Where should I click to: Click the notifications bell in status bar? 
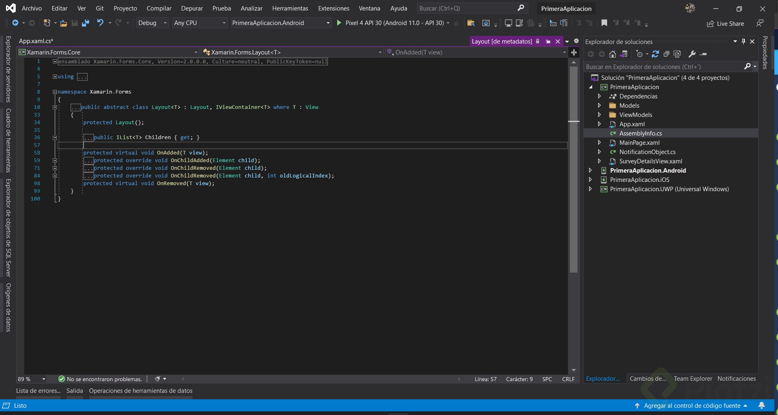click(761, 405)
